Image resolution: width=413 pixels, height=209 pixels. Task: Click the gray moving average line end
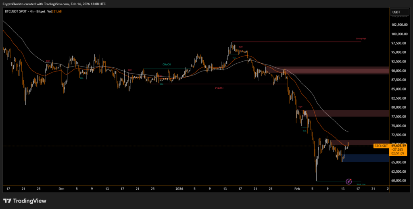(x=347, y=132)
